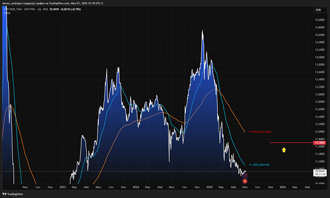Click the cyan EMA 50 line end
Screen dimensions: 330x198
coord(245,165)
